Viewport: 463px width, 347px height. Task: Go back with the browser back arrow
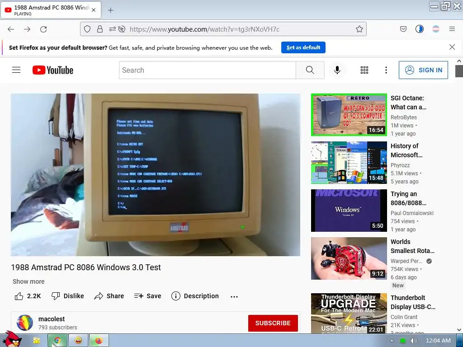[11, 29]
